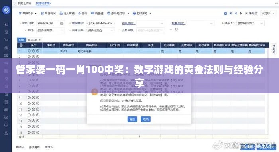Open the vertical 序列号 side tab

[x=274, y=49]
